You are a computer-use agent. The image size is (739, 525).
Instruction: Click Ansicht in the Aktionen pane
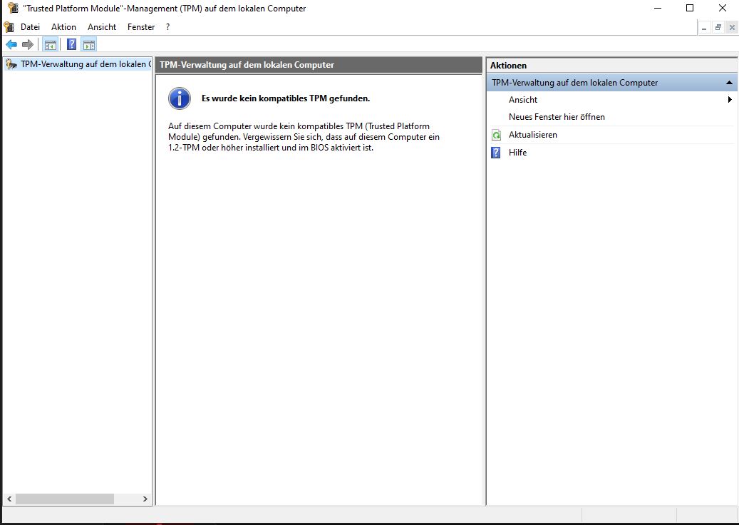pos(522,100)
